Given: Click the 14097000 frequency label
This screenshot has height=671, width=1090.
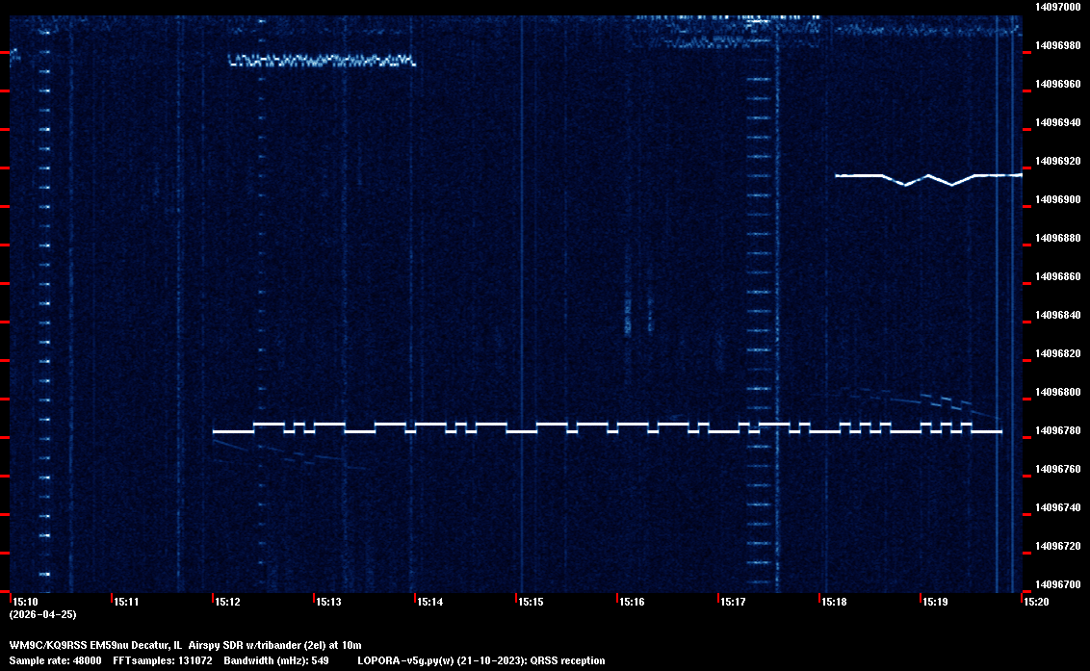Looking at the screenshot, I should point(1057,7).
